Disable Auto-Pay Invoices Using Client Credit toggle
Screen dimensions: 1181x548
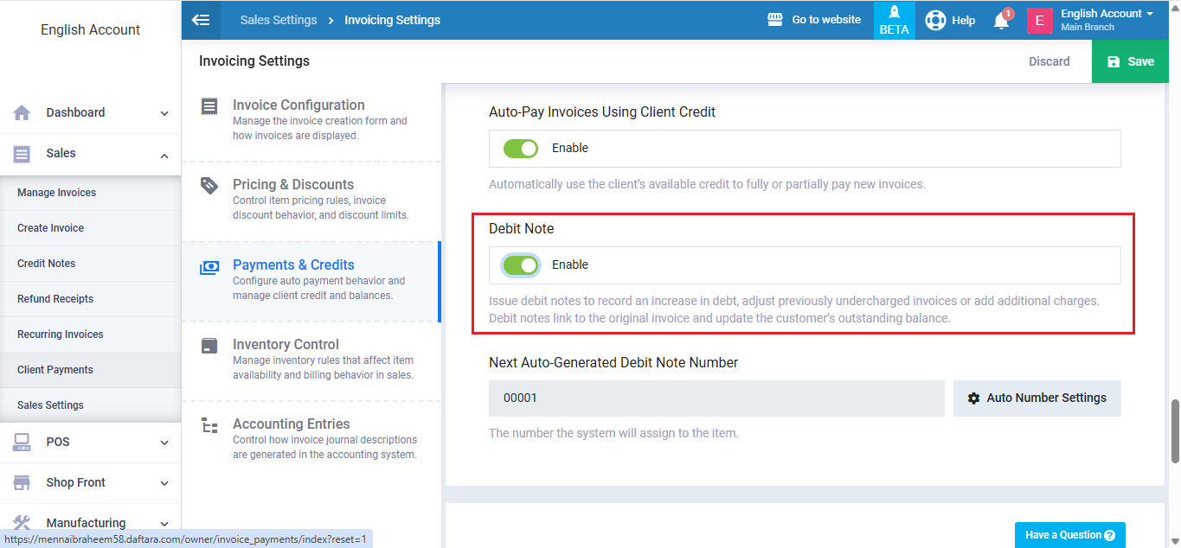coord(521,149)
